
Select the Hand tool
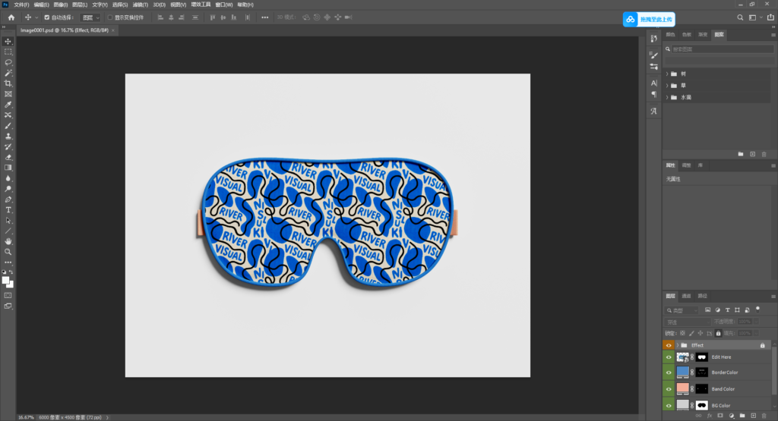click(8, 241)
